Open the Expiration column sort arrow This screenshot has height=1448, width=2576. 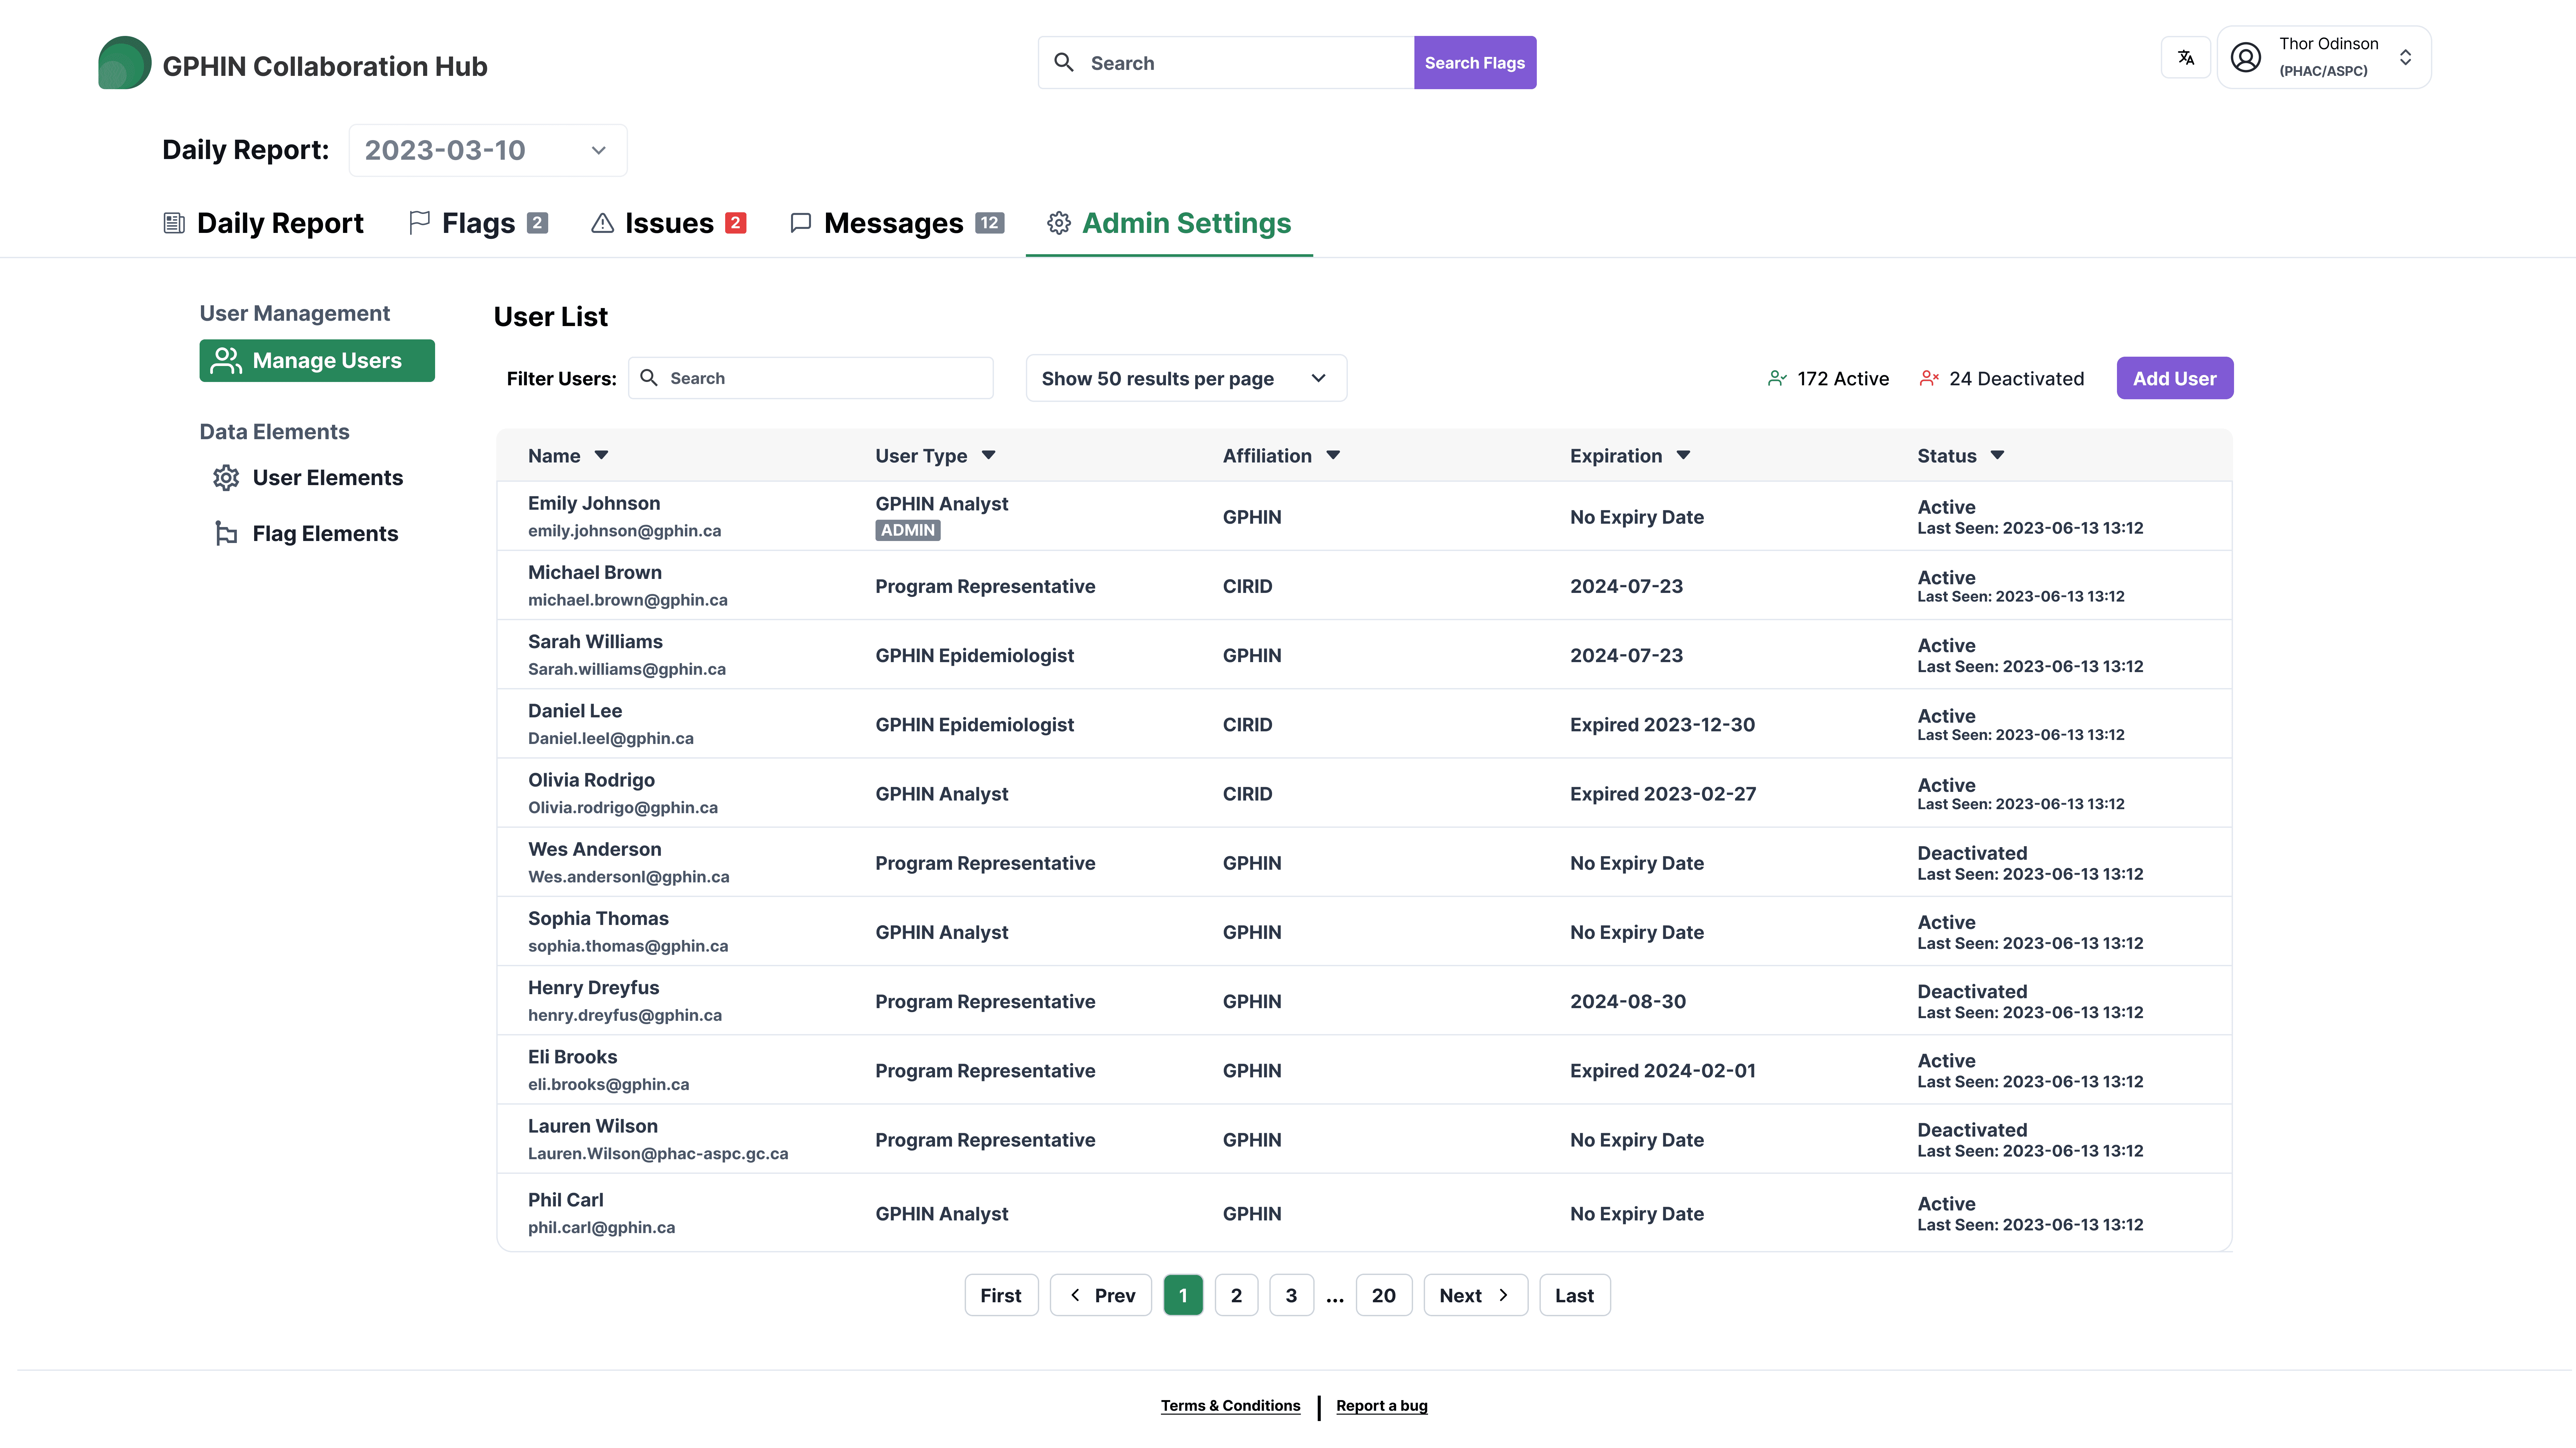(1683, 455)
